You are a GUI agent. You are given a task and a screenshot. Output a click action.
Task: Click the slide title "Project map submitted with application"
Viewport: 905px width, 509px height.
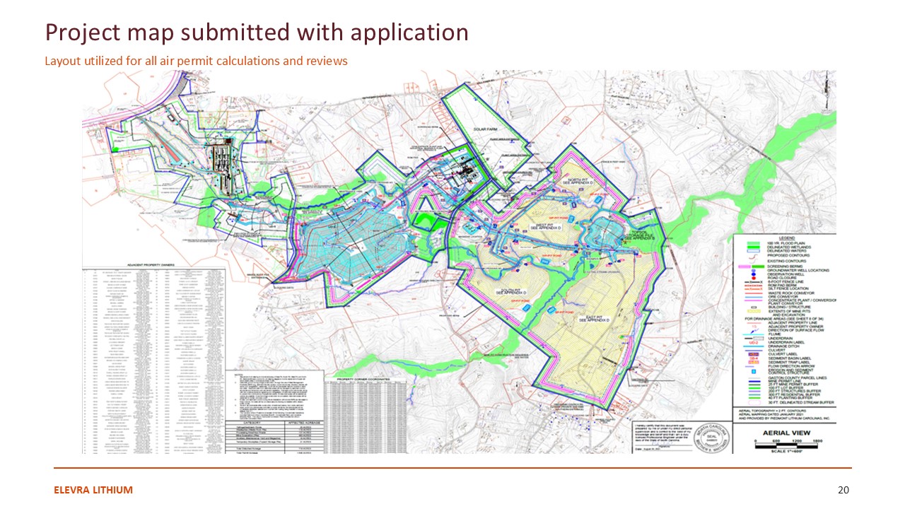pos(257,32)
